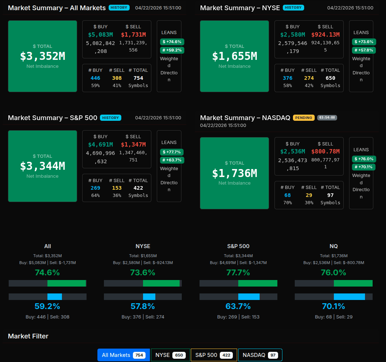The image size is (386, 362).
Task: Click the 03:54:08 countdown timer badge
Action: [x=327, y=118]
